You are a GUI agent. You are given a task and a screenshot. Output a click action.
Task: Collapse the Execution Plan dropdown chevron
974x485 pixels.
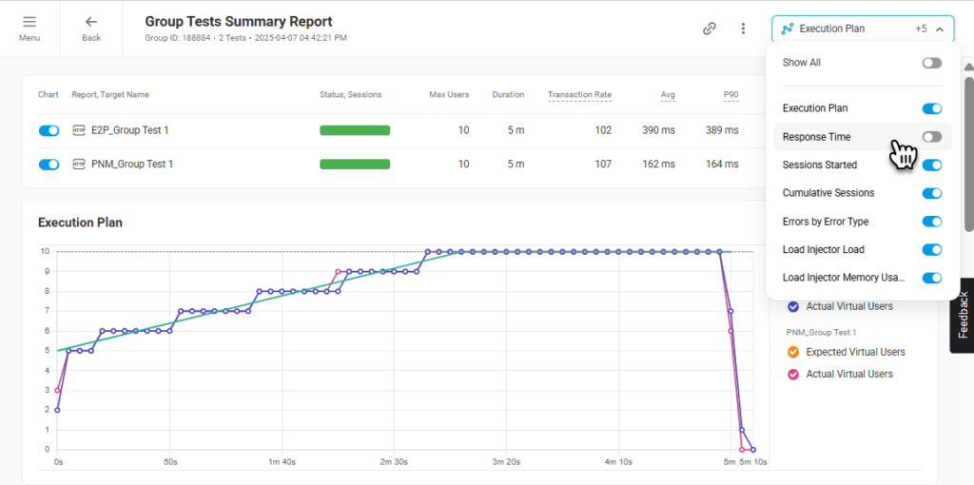point(940,29)
